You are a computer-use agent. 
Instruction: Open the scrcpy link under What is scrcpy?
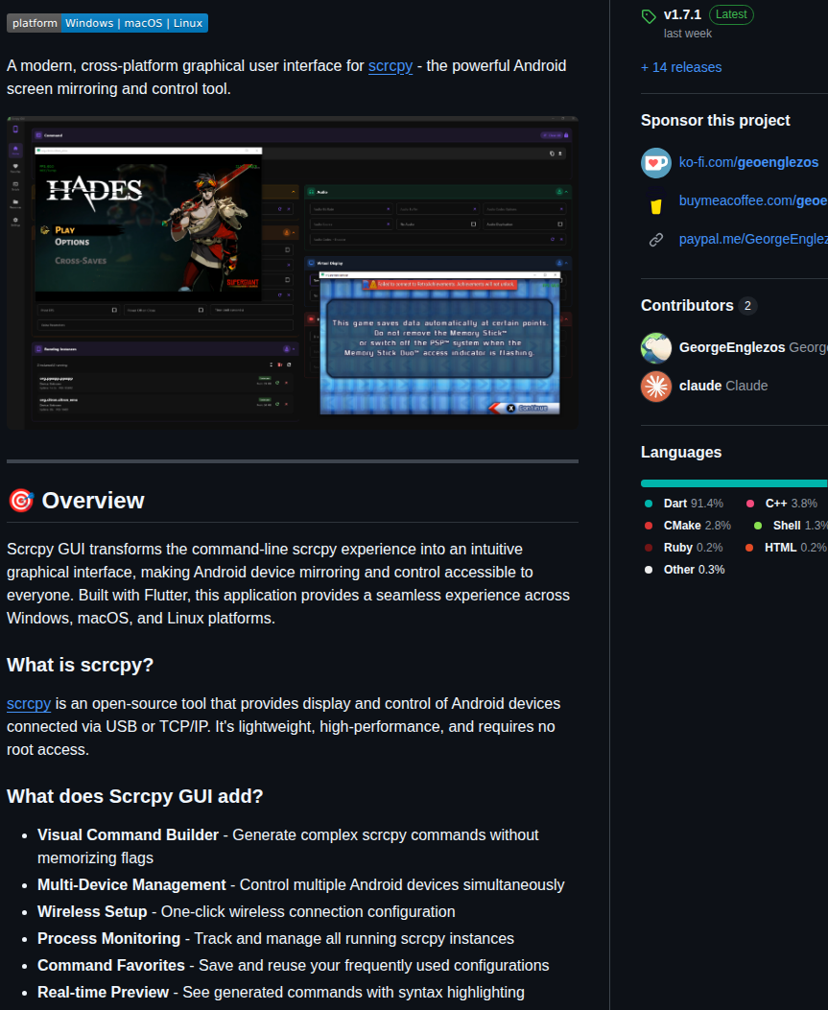[x=29, y=703]
